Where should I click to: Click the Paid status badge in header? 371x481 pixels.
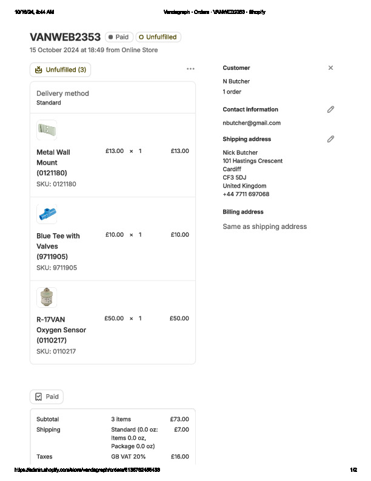(118, 37)
